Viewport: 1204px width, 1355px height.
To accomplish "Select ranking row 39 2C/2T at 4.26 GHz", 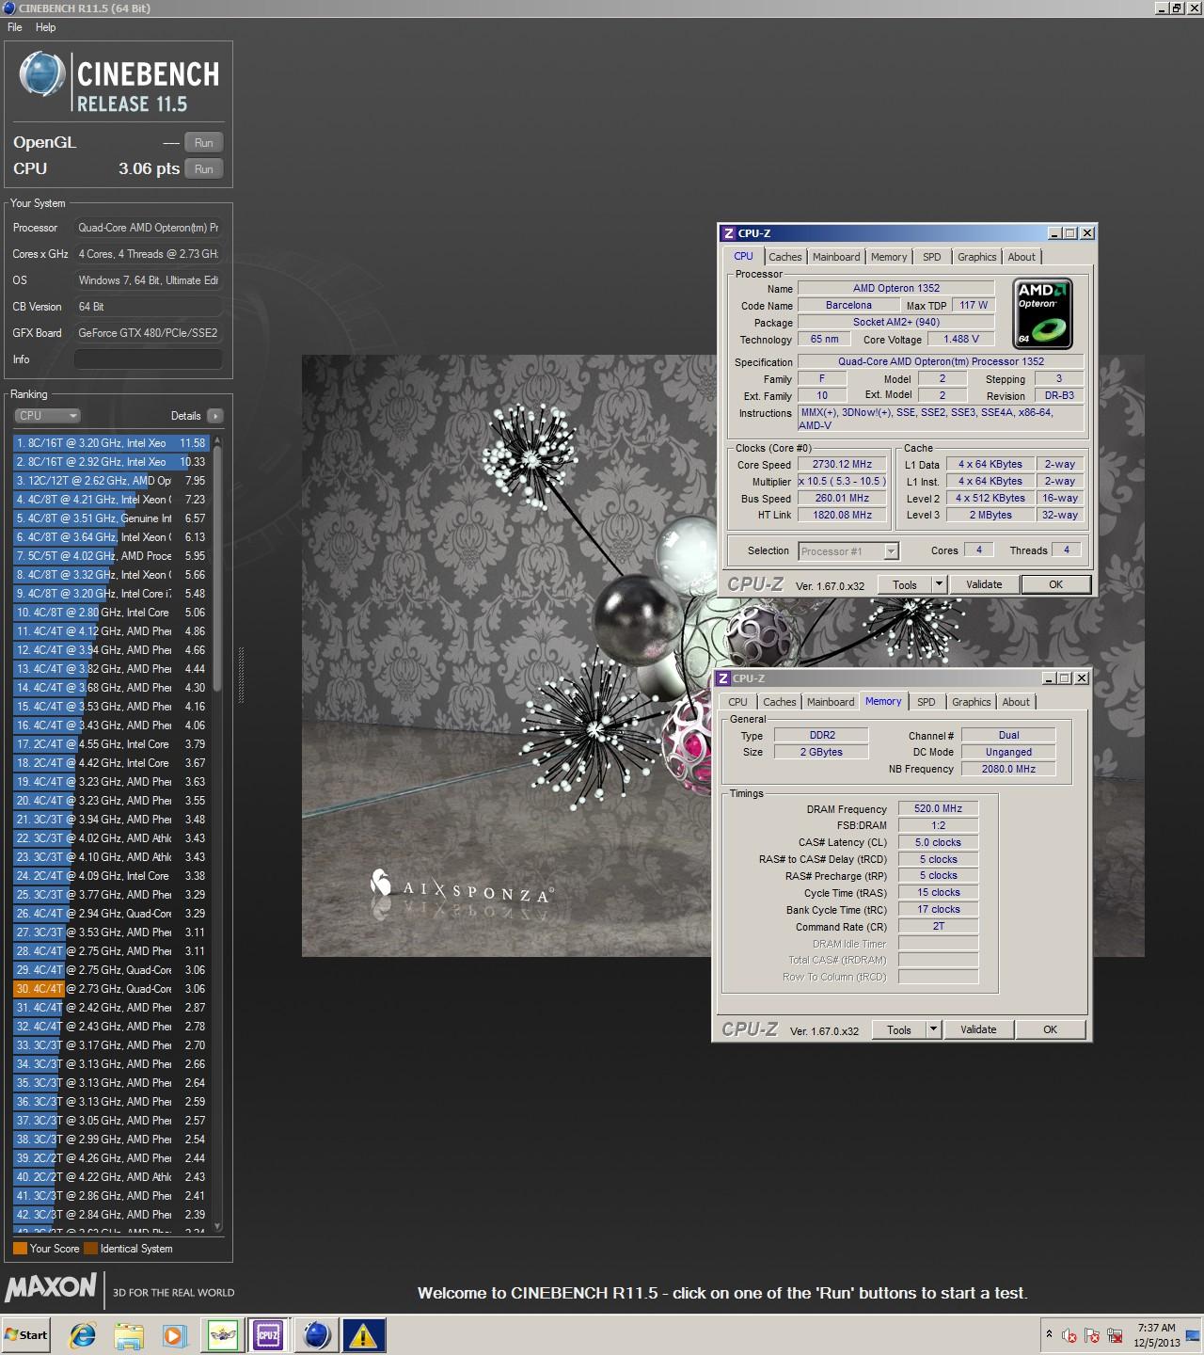I will tap(112, 1158).
